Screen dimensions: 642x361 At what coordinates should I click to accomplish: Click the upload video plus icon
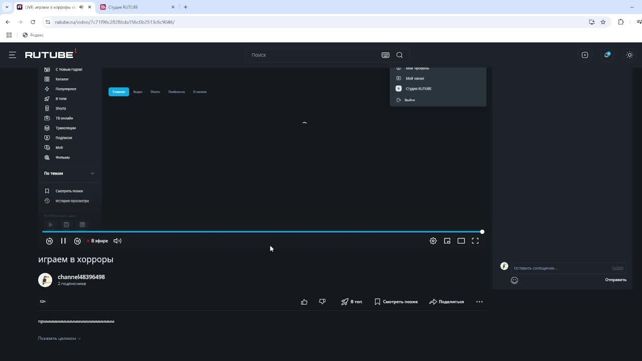[x=585, y=55]
